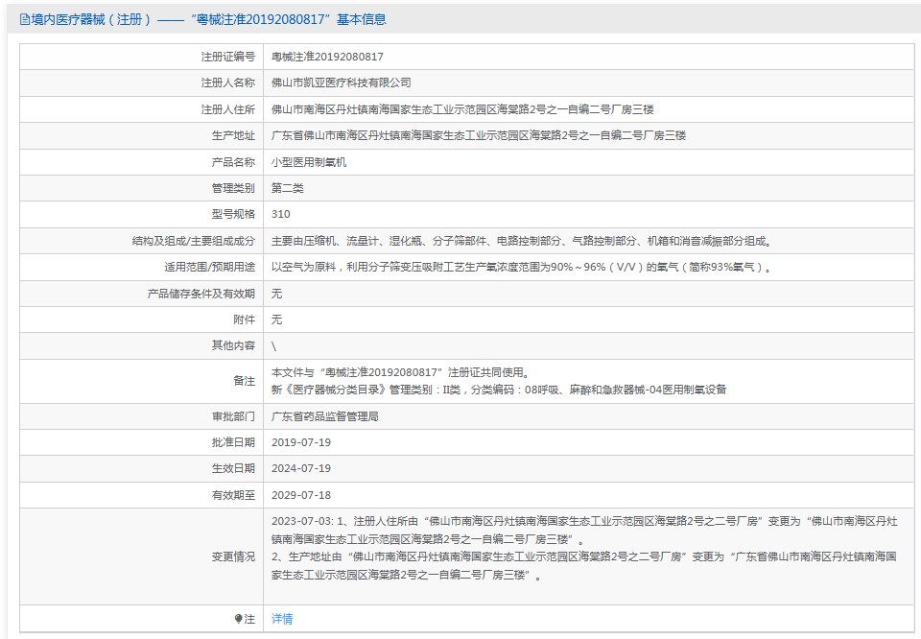Select approval date 2019-07-19
921x639 pixels.
pyautogui.click(x=300, y=442)
